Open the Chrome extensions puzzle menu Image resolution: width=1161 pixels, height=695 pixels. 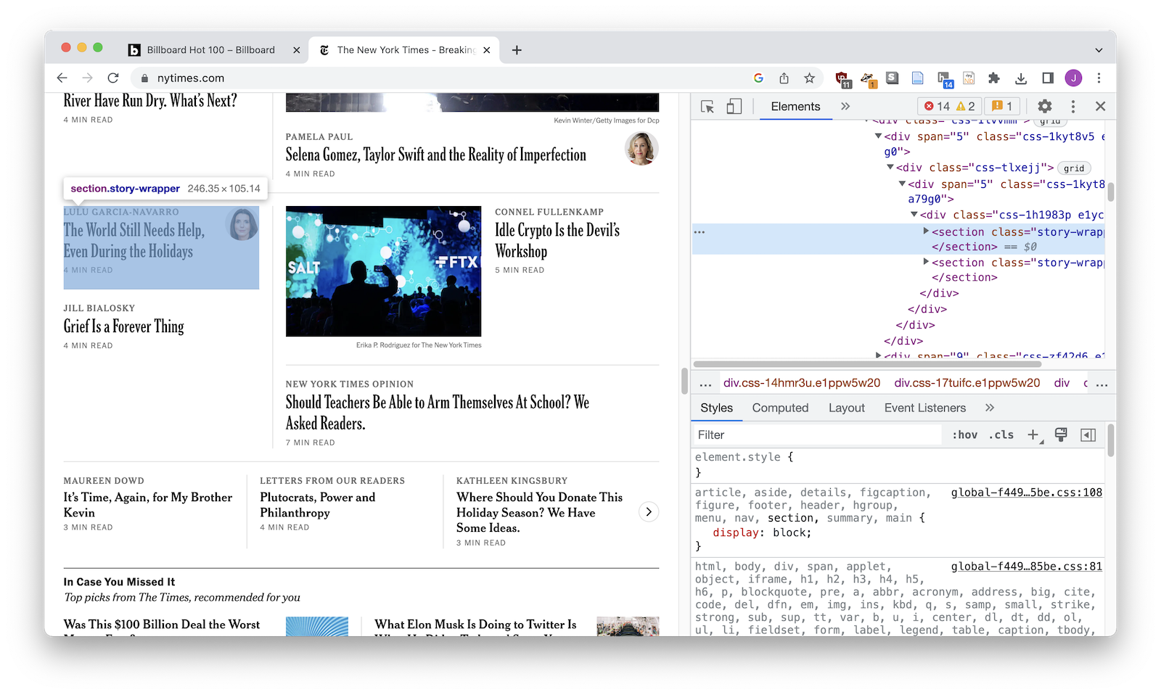pos(994,78)
